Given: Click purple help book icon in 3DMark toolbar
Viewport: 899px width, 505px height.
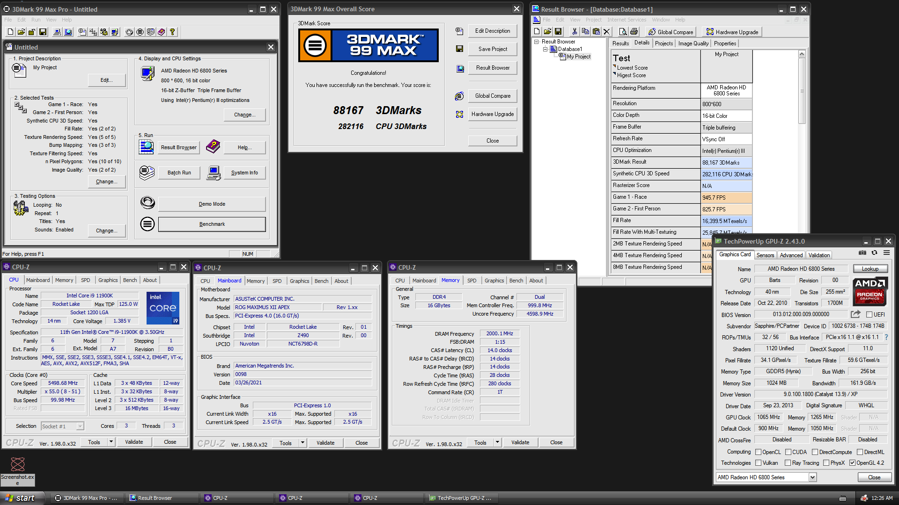Looking at the screenshot, I should click(x=162, y=32).
